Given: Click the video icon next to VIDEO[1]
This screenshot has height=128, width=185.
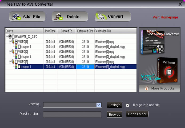Looking at the screenshot, I should pos(13,41).
